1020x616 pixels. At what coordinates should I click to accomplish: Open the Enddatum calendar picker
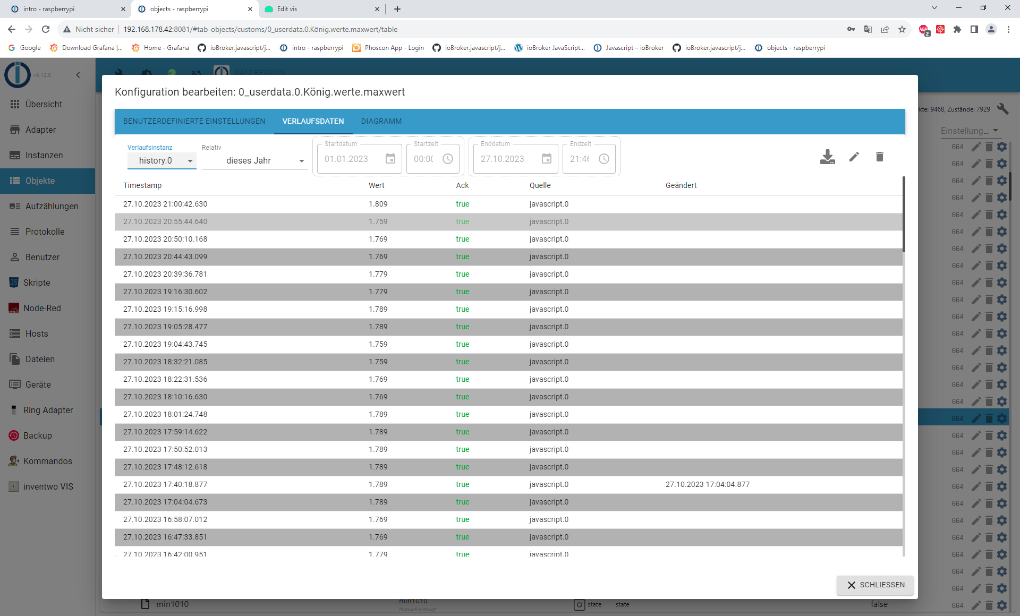click(547, 159)
